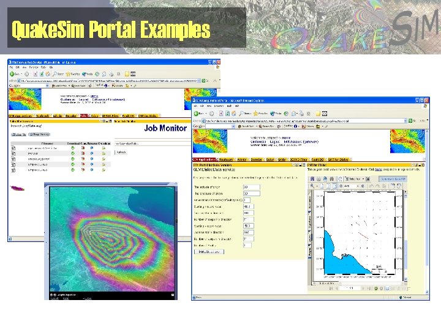The height and width of the screenshot is (330, 441).
Task: Open Favorites menu in Job Monitor browser window
Action: tap(34, 68)
